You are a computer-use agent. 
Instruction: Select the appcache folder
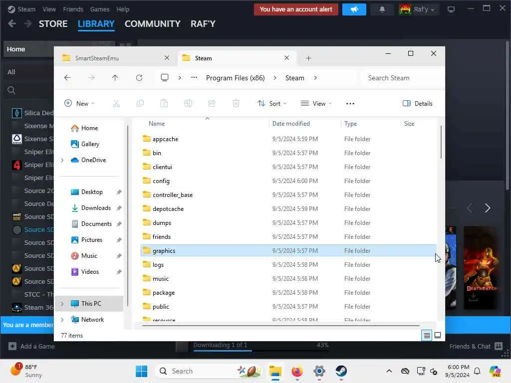(288, 139)
